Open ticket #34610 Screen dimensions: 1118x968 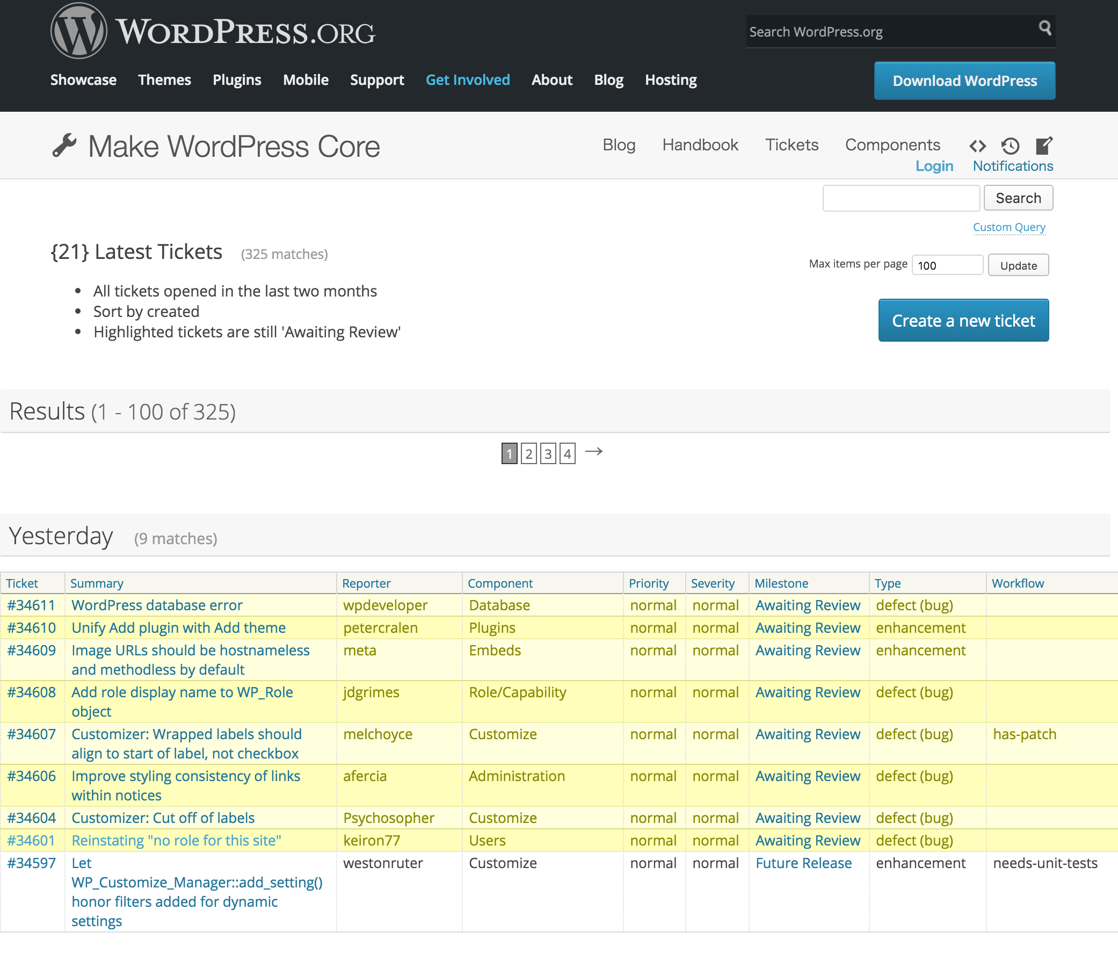pos(31,628)
